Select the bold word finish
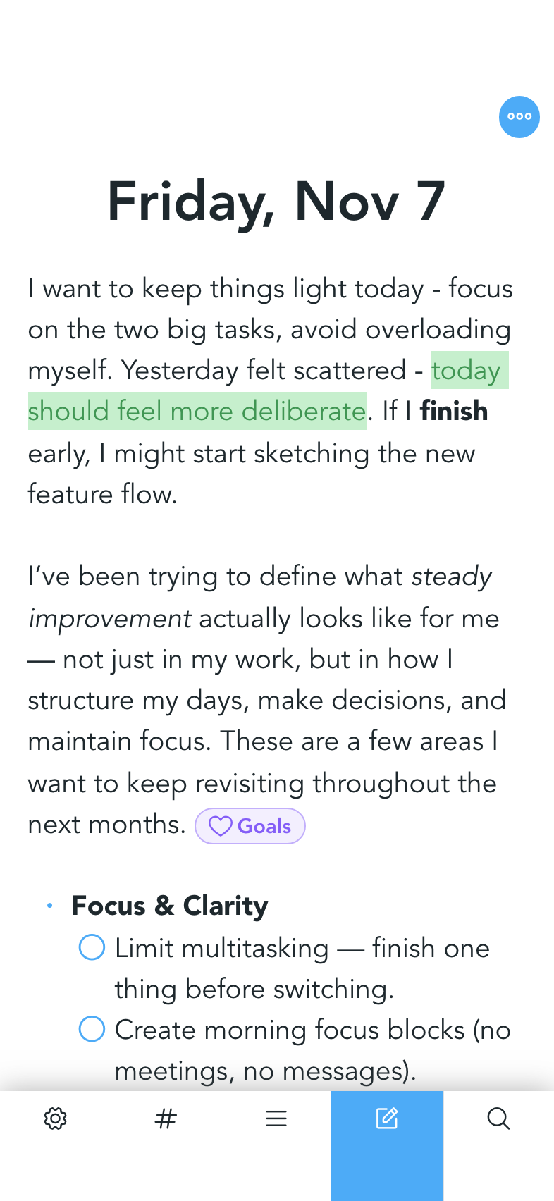Image resolution: width=554 pixels, height=1201 pixels. [x=453, y=411]
